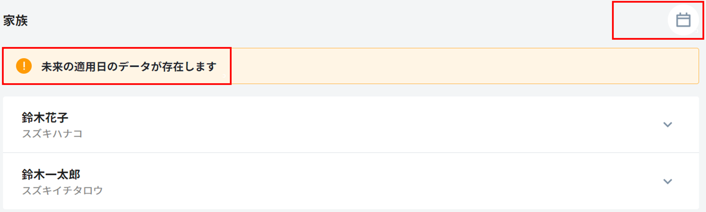706x212 pixels.
Task: Expand the 鈴木花子 family member row
Action: [667, 125]
